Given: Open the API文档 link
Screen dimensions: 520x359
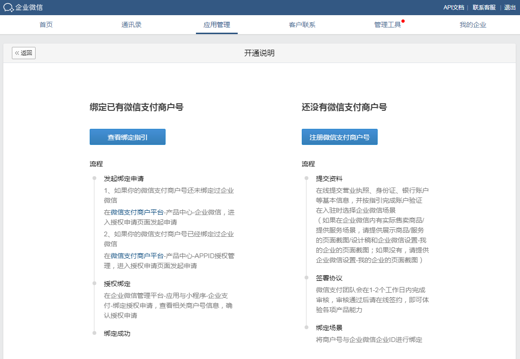Looking at the screenshot, I should pyautogui.click(x=454, y=7).
